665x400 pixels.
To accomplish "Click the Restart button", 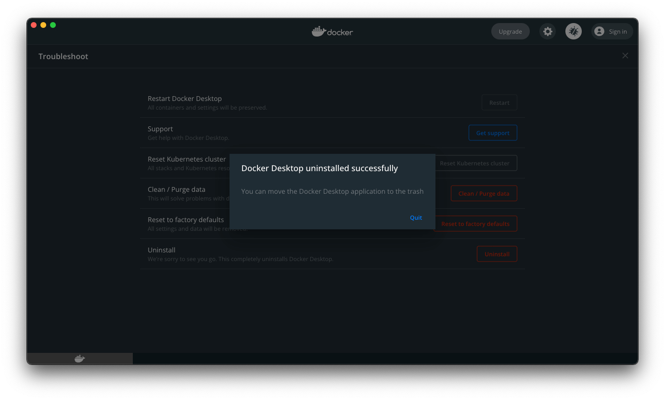I will (499, 102).
